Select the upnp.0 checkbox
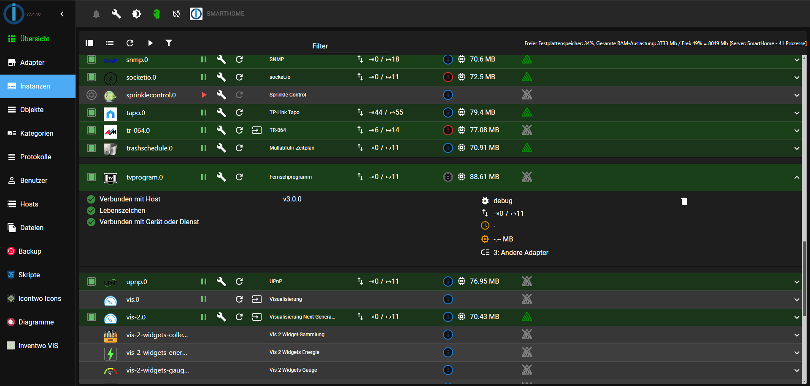This screenshot has height=386, width=810. (x=92, y=281)
